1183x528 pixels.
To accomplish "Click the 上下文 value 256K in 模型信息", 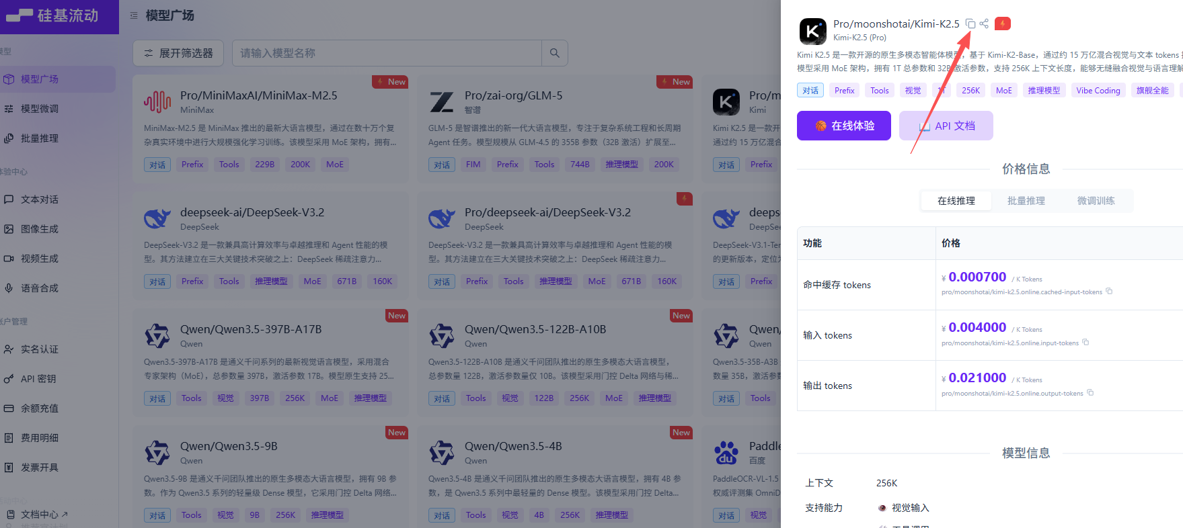I will click(x=886, y=483).
